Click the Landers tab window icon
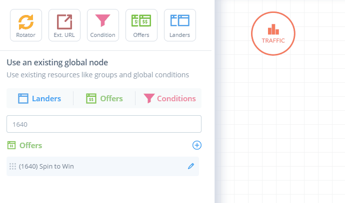The width and height of the screenshot is (345, 203). [23, 98]
